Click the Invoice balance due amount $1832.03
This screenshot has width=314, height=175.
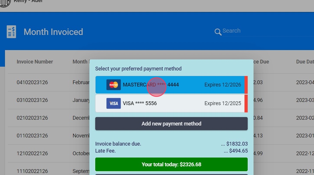237,144
